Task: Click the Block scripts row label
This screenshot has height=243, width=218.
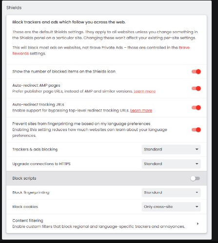Action: (24, 178)
